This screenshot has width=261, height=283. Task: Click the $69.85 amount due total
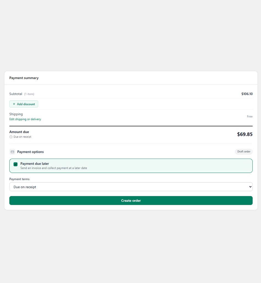pos(245,134)
